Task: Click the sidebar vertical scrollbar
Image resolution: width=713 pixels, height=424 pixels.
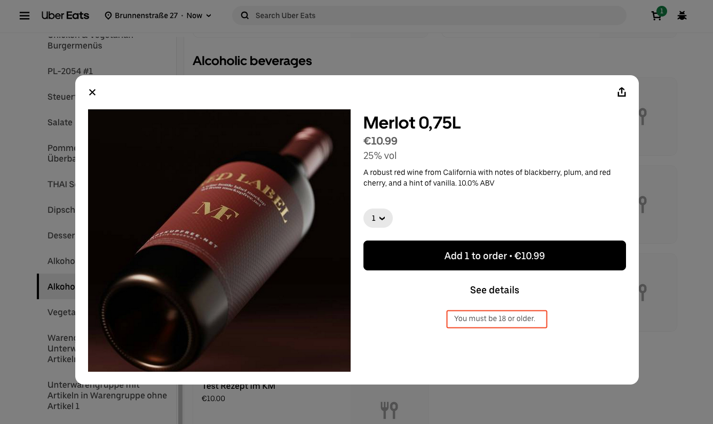Action: coord(180,229)
